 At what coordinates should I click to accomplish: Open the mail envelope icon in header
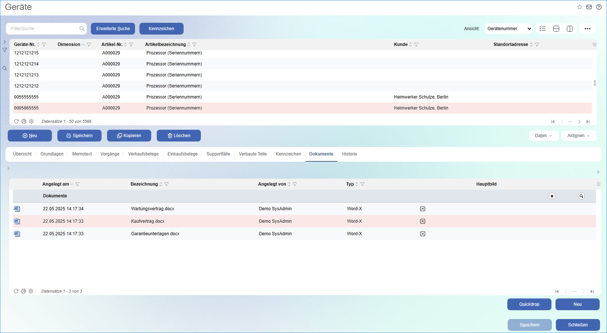click(x=589, y=7)
